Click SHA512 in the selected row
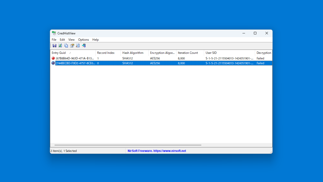323x182 pixels. [127, 63]
